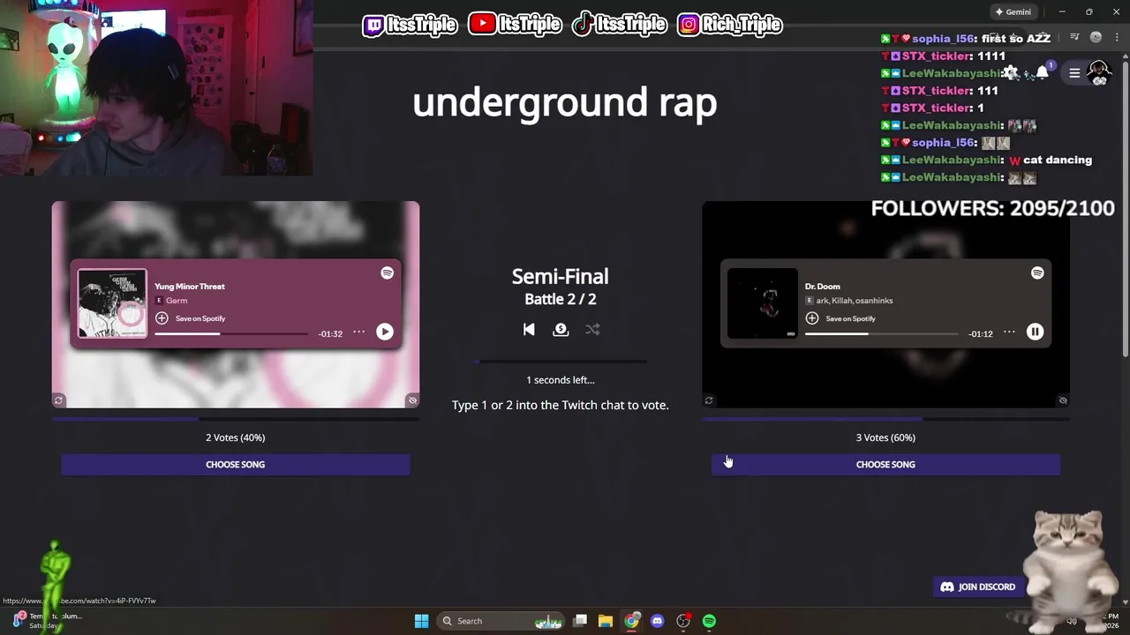Image resolution: width=1130 pixels, height=635 pixels.
Task: Click the Spotify logo on Yung Minor Threat card
Action: (387, 273)
